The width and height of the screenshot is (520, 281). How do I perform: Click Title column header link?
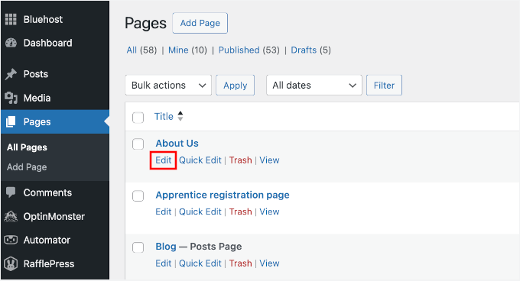coord(164,117)
